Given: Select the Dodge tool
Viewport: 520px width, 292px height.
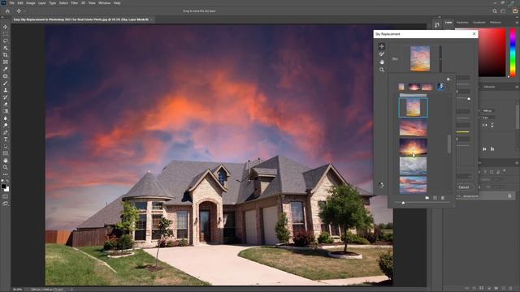Looking at the screenshot, I should (x=6, y=125).
